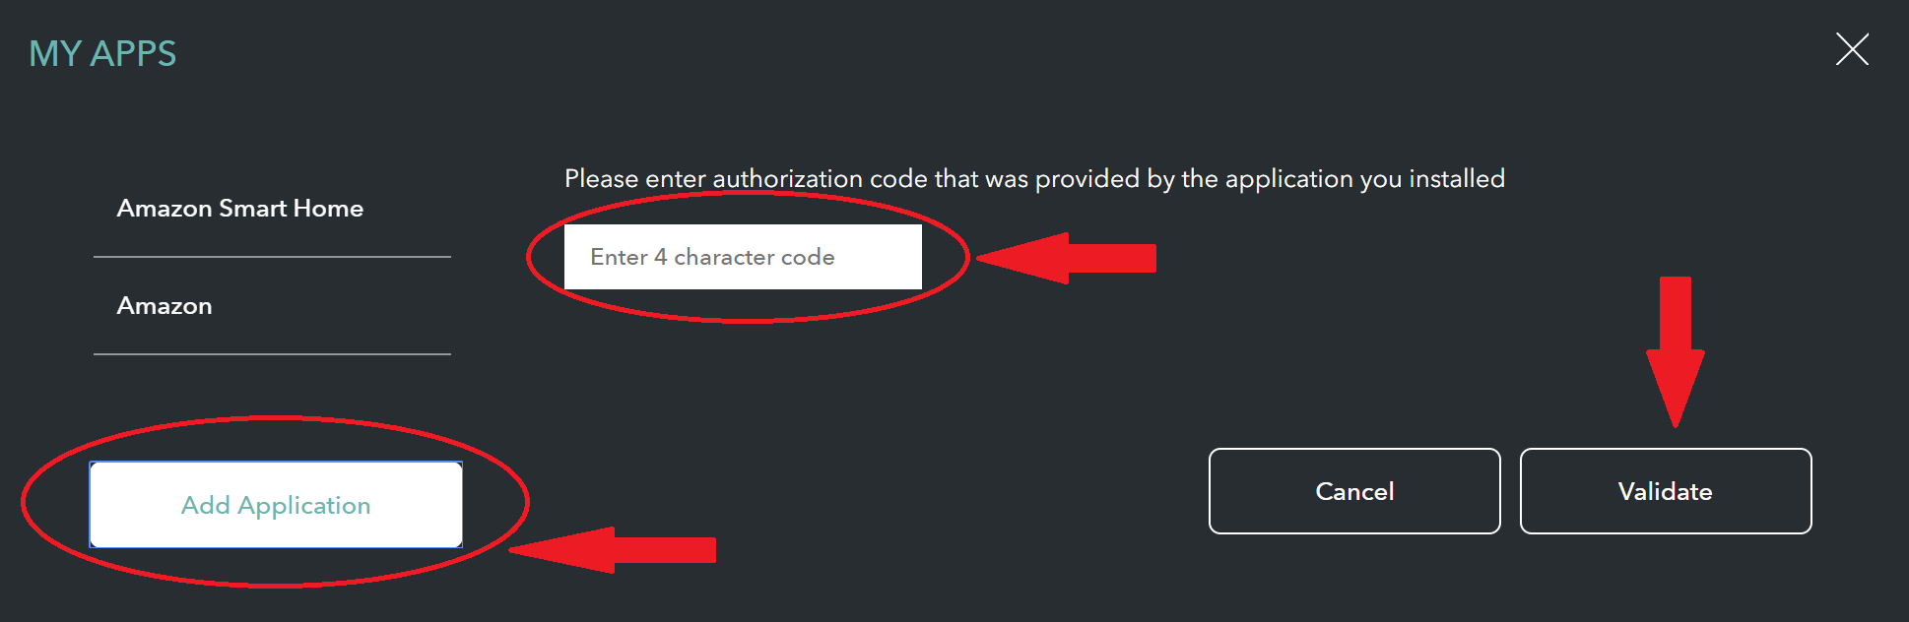This screenshot has width=1909, height=622.
Task: Select Amazon Smart Home in the app list
Action: [240, 209]
